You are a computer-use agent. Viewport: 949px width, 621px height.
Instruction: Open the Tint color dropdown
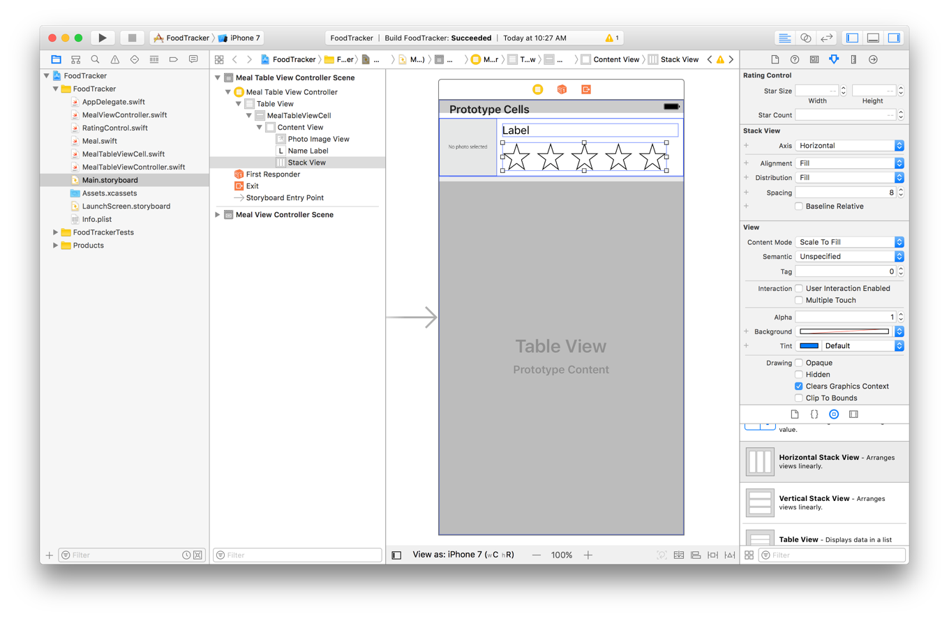[864, 345]
